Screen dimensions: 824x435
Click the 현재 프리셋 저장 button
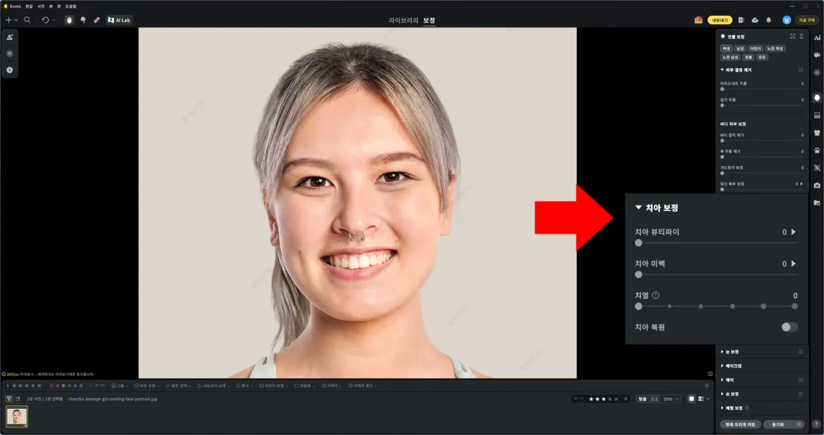pos(739,425)
